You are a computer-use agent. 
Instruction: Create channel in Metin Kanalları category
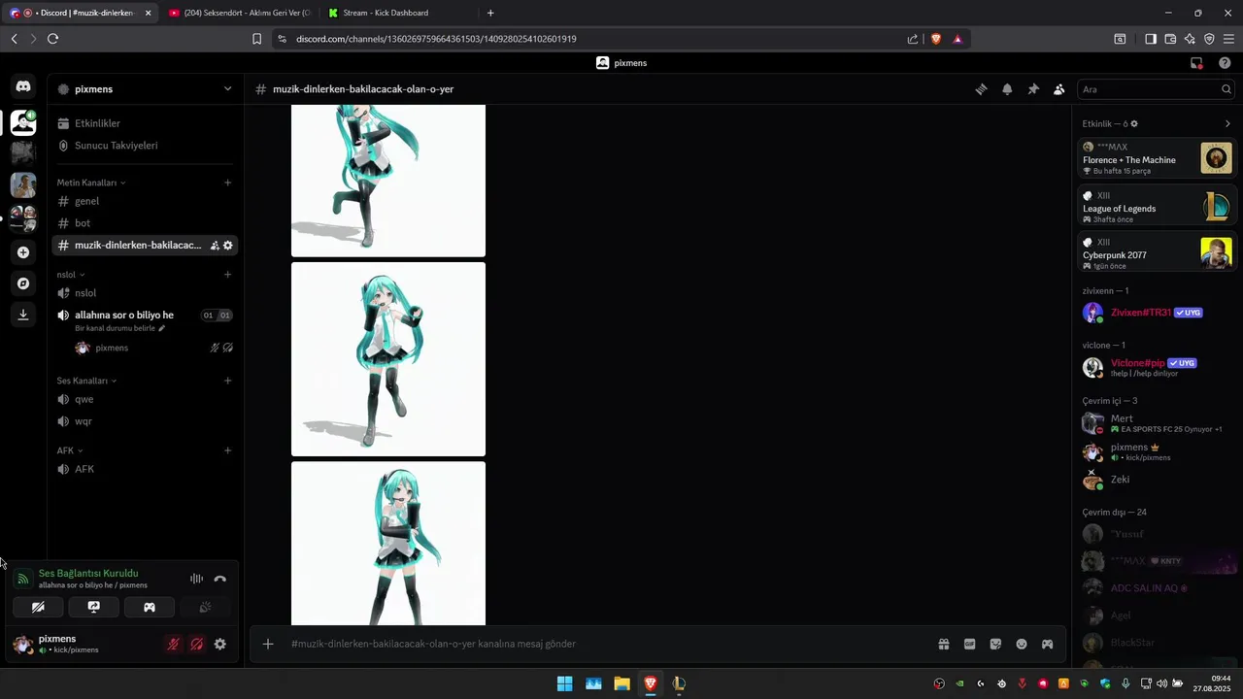coord(228,183)
